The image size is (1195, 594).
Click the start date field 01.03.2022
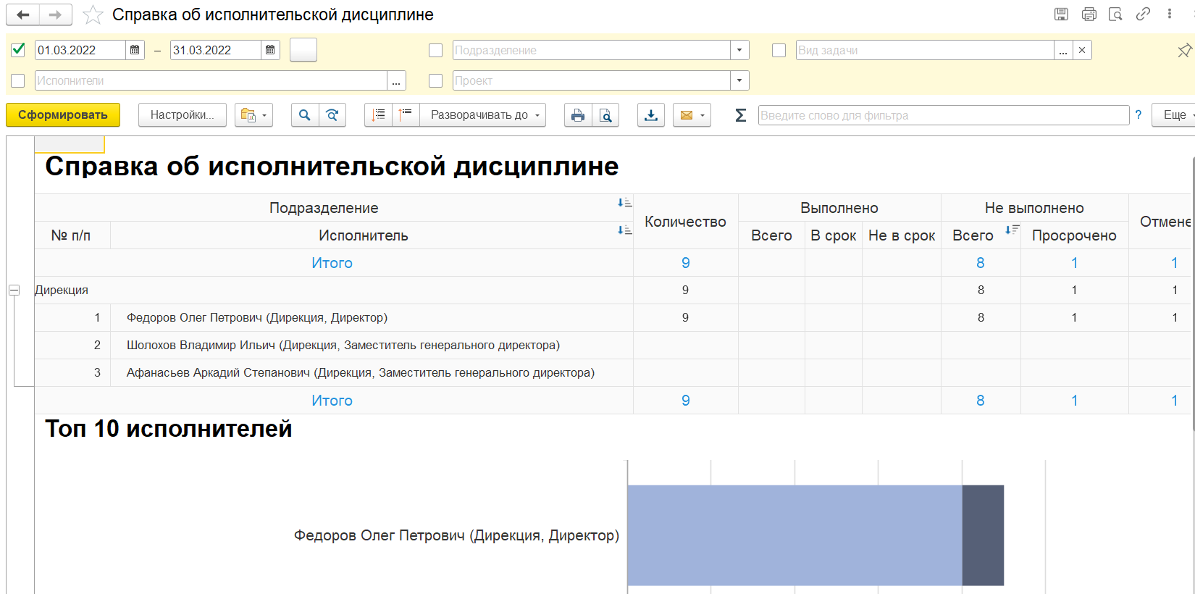[80, 50]
